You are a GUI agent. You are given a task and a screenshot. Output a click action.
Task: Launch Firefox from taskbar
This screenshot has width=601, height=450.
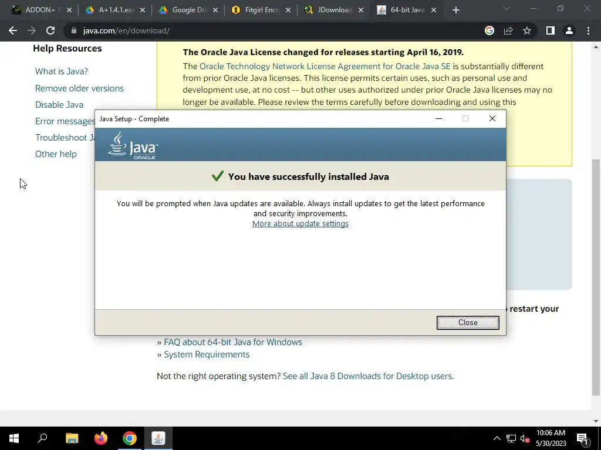101,438
